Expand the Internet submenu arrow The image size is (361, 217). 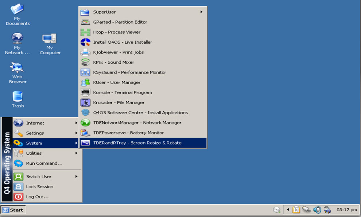click(x=76, y=123)
